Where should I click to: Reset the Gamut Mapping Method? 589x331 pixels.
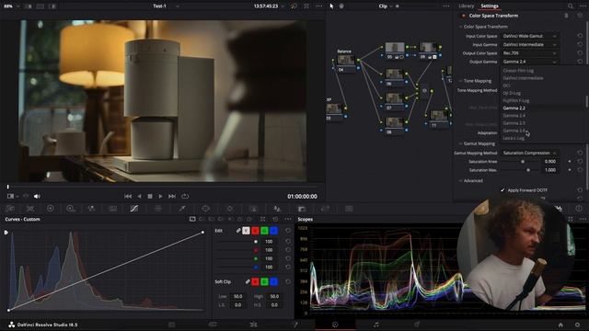click(580, 153)
